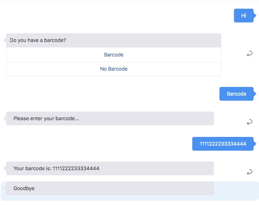The image size is (259, 205).
Task: Select the 'Please enter your barcode...' bot message
Action: coord(46,118)
